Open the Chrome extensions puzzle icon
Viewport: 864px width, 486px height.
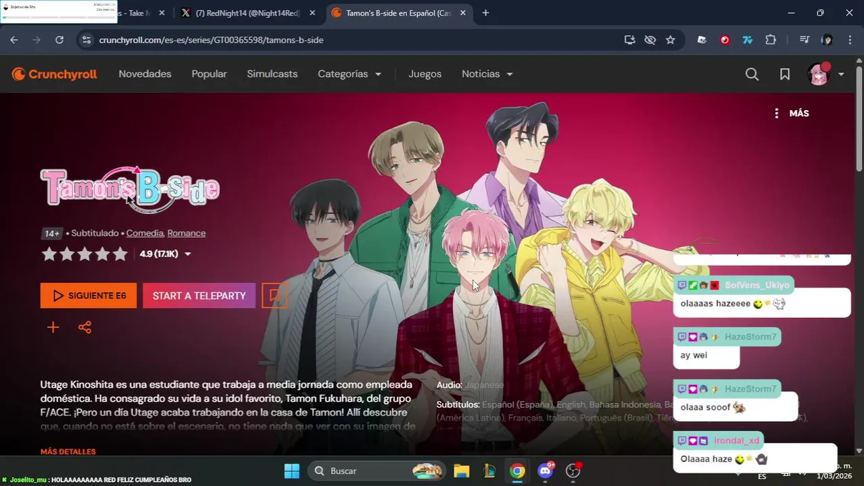point(771,40)
